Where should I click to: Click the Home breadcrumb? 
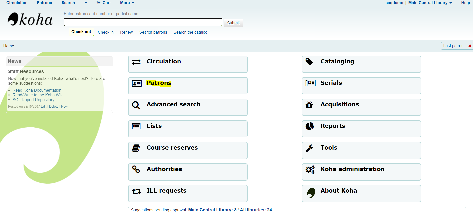point(9,46)
